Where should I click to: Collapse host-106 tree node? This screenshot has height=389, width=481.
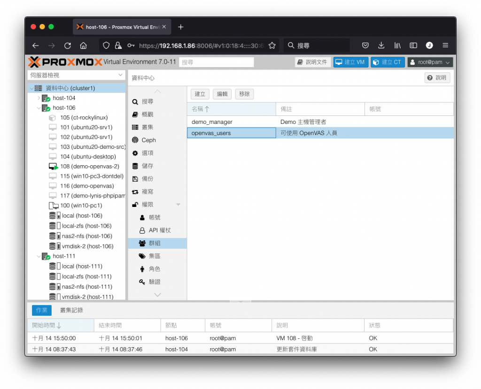[39, 108]
